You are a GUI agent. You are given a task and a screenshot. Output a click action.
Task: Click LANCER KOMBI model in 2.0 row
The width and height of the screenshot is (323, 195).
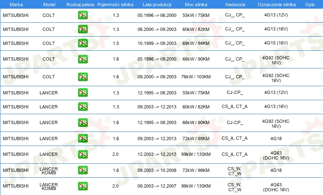(x=49, y=187)
